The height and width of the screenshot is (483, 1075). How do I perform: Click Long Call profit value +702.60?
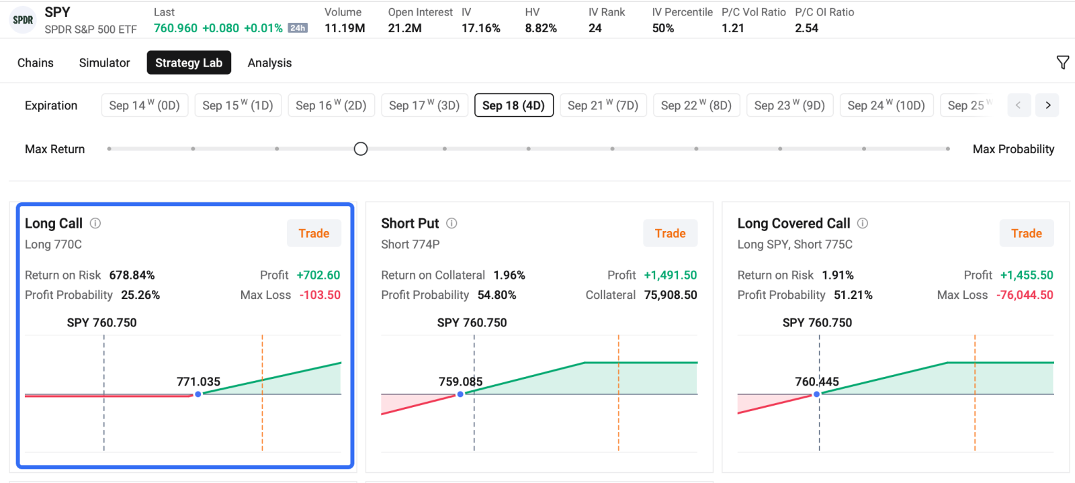click(x=318, y=275)
